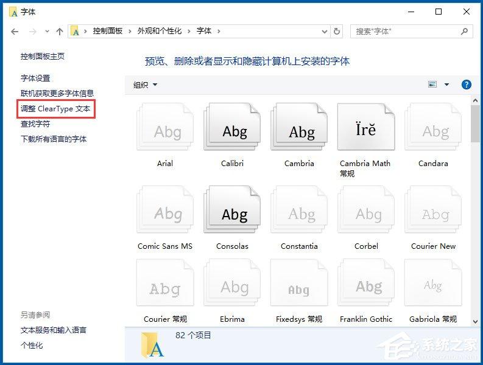Screen dimensions: 483x365
Task: Expand the view options dropdown arrow
Action: coord(446,85)
